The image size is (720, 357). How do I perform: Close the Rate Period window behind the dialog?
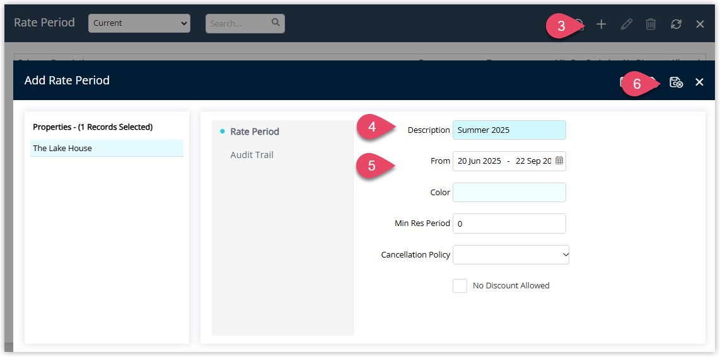700,25
